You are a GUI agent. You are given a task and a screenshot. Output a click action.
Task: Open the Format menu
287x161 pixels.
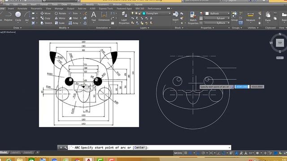coord(44,4)
